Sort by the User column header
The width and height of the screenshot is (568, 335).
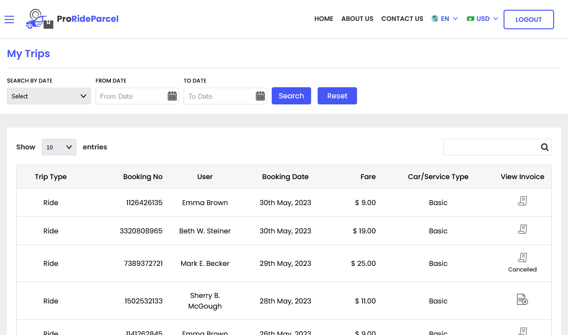205,177
